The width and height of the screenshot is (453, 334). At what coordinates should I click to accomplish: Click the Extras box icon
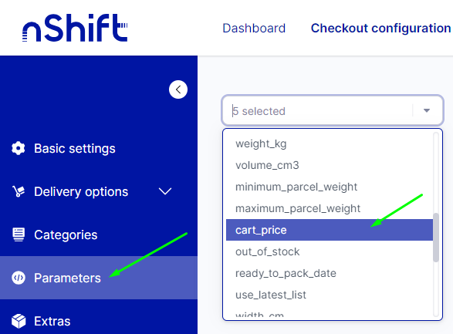19,321
